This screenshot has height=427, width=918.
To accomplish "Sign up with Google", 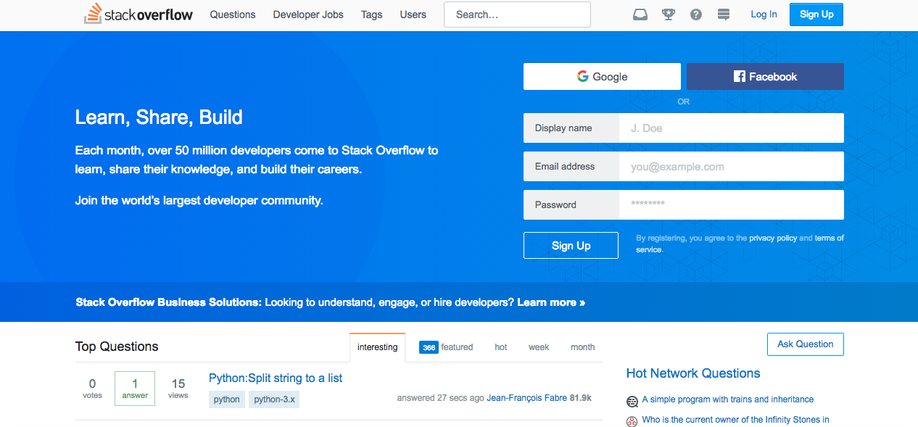I will pos(602,77).
